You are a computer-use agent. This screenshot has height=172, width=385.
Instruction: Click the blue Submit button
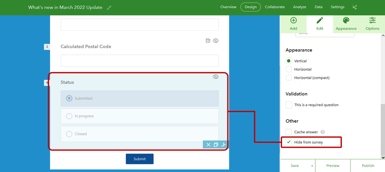pos(140,159)
